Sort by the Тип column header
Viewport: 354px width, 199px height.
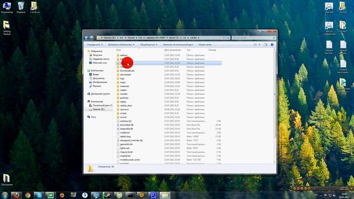[189, 50]
